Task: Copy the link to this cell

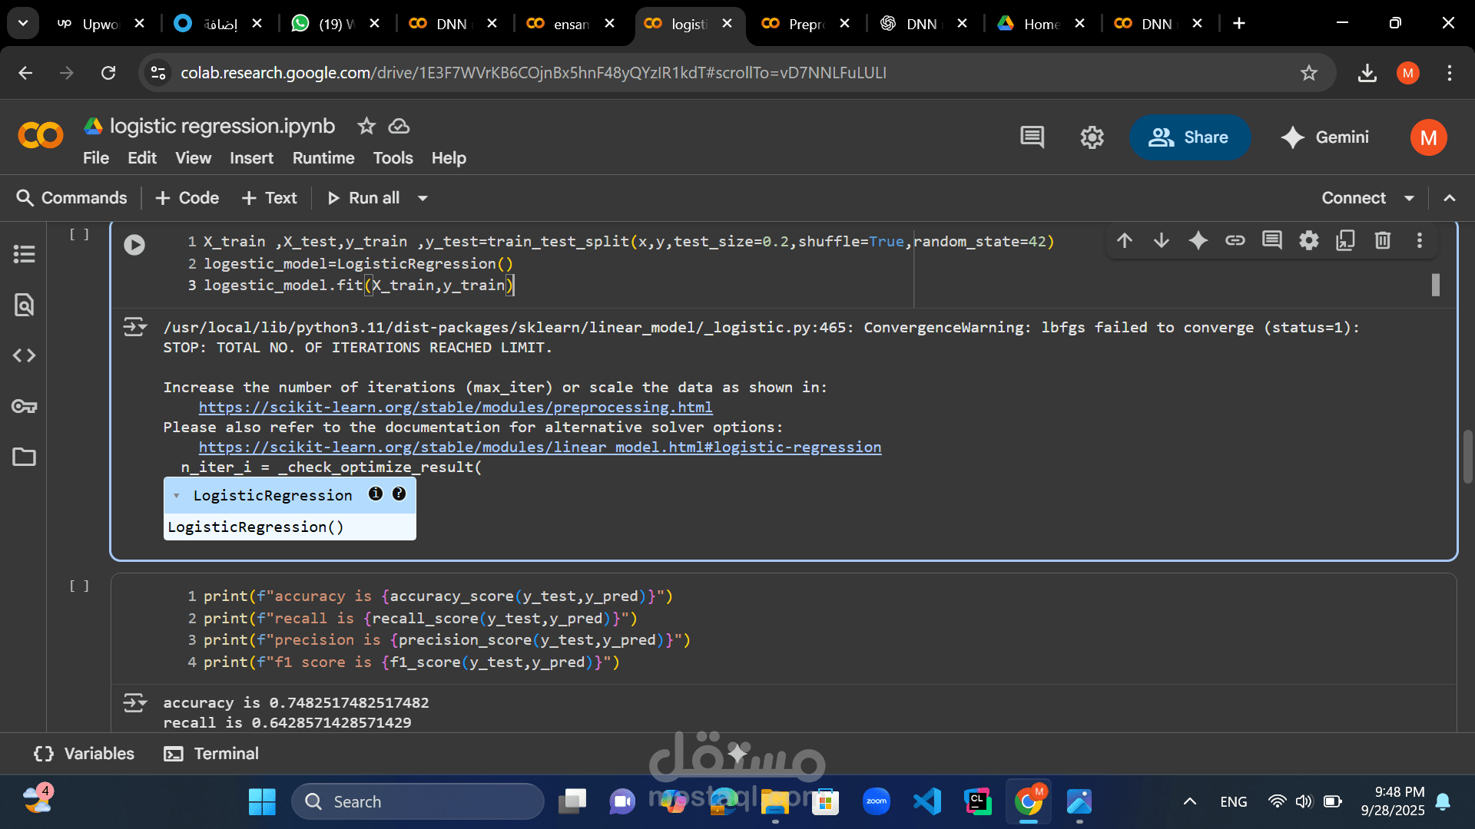Action: (x=1235, y=240)
